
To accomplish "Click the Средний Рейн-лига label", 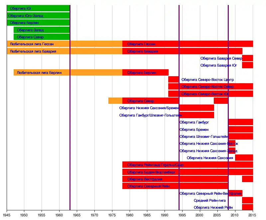I will click(x=210, y=200).
